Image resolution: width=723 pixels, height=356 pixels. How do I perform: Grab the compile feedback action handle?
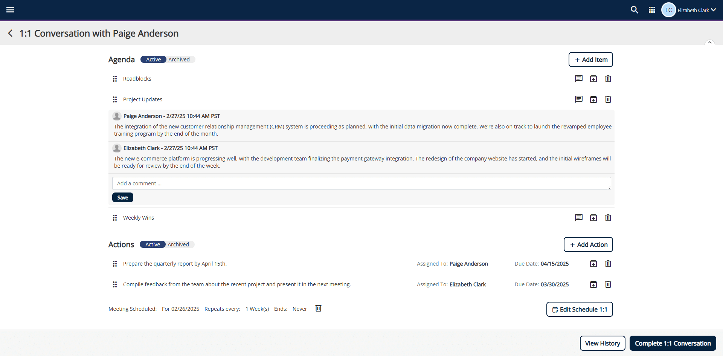(x=115, y=284)
